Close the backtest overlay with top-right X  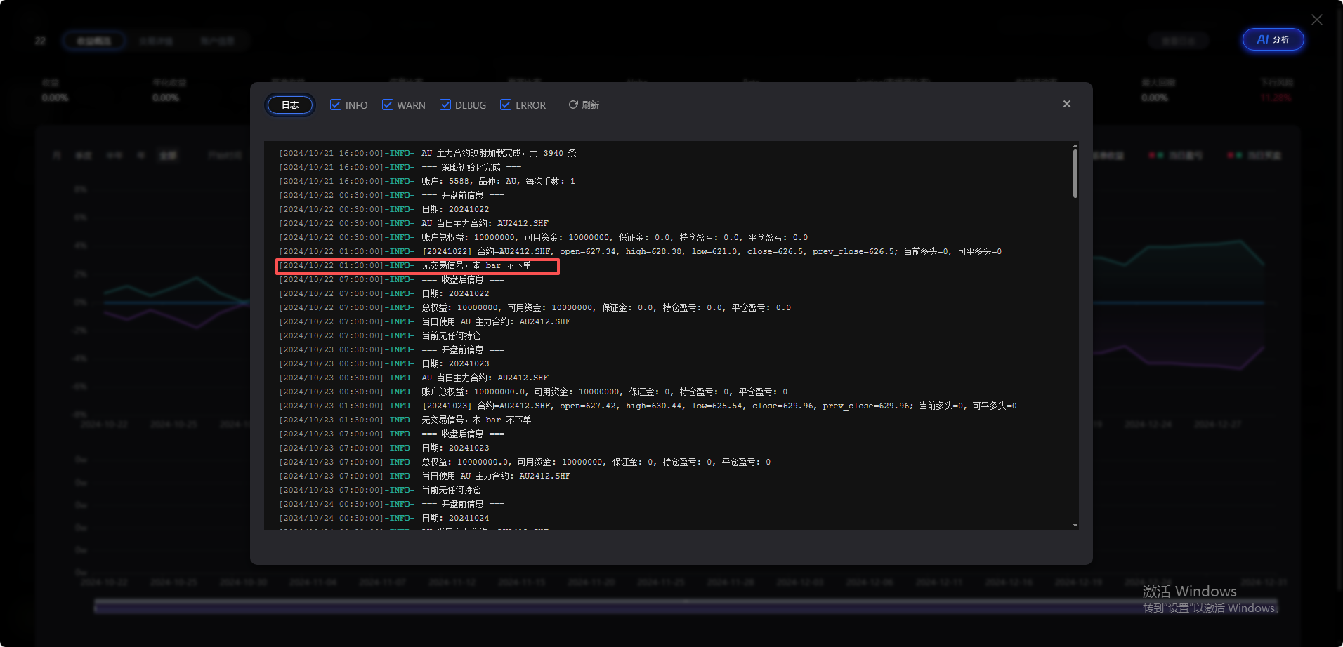[1317, 20]
